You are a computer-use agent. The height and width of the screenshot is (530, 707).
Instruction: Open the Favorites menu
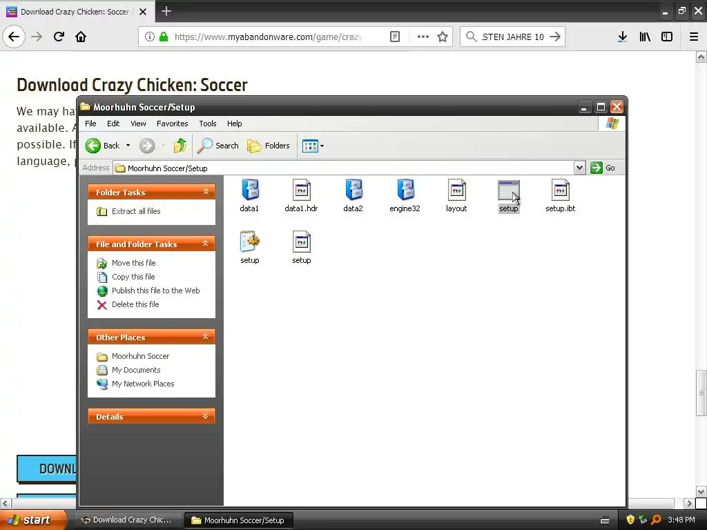click(x=172, y=124)
